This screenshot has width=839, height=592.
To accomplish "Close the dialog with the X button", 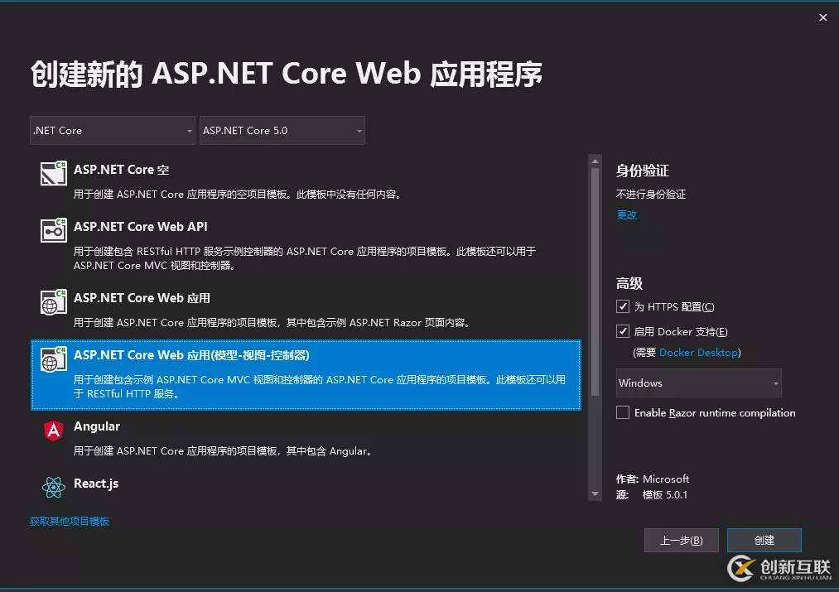I will point(823,17).
